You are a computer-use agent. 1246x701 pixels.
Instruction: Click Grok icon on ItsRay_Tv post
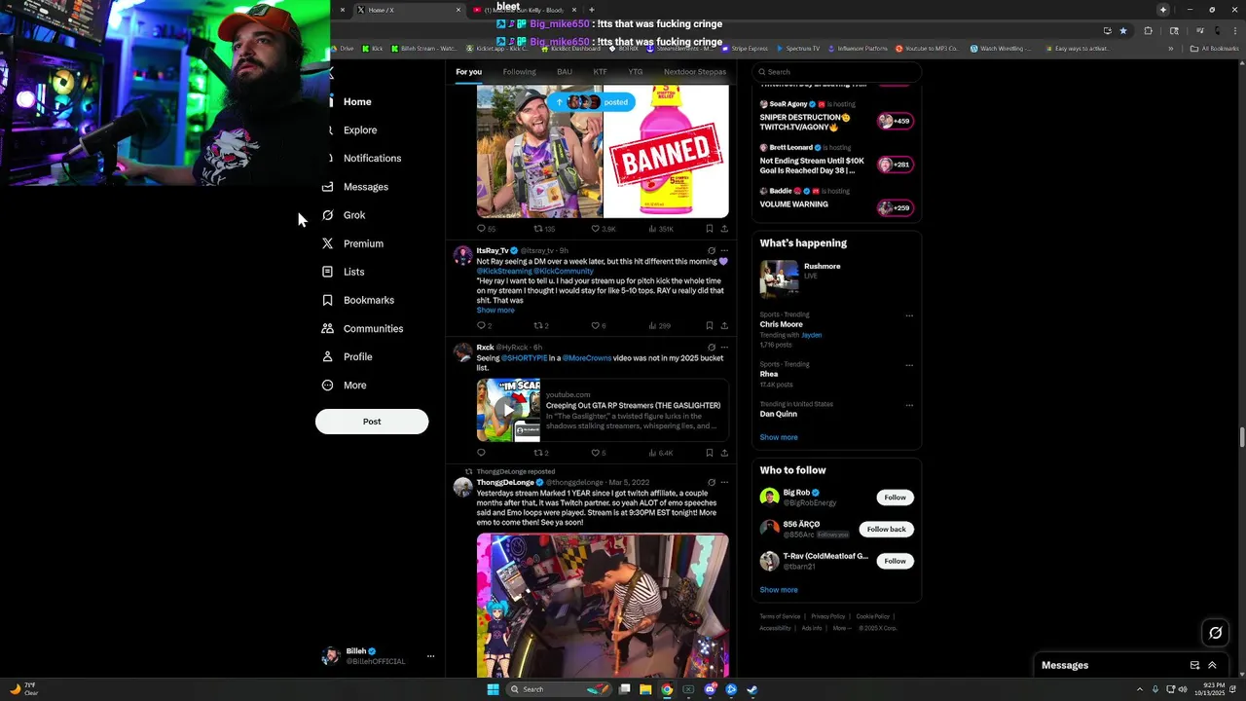pos(712,250)
